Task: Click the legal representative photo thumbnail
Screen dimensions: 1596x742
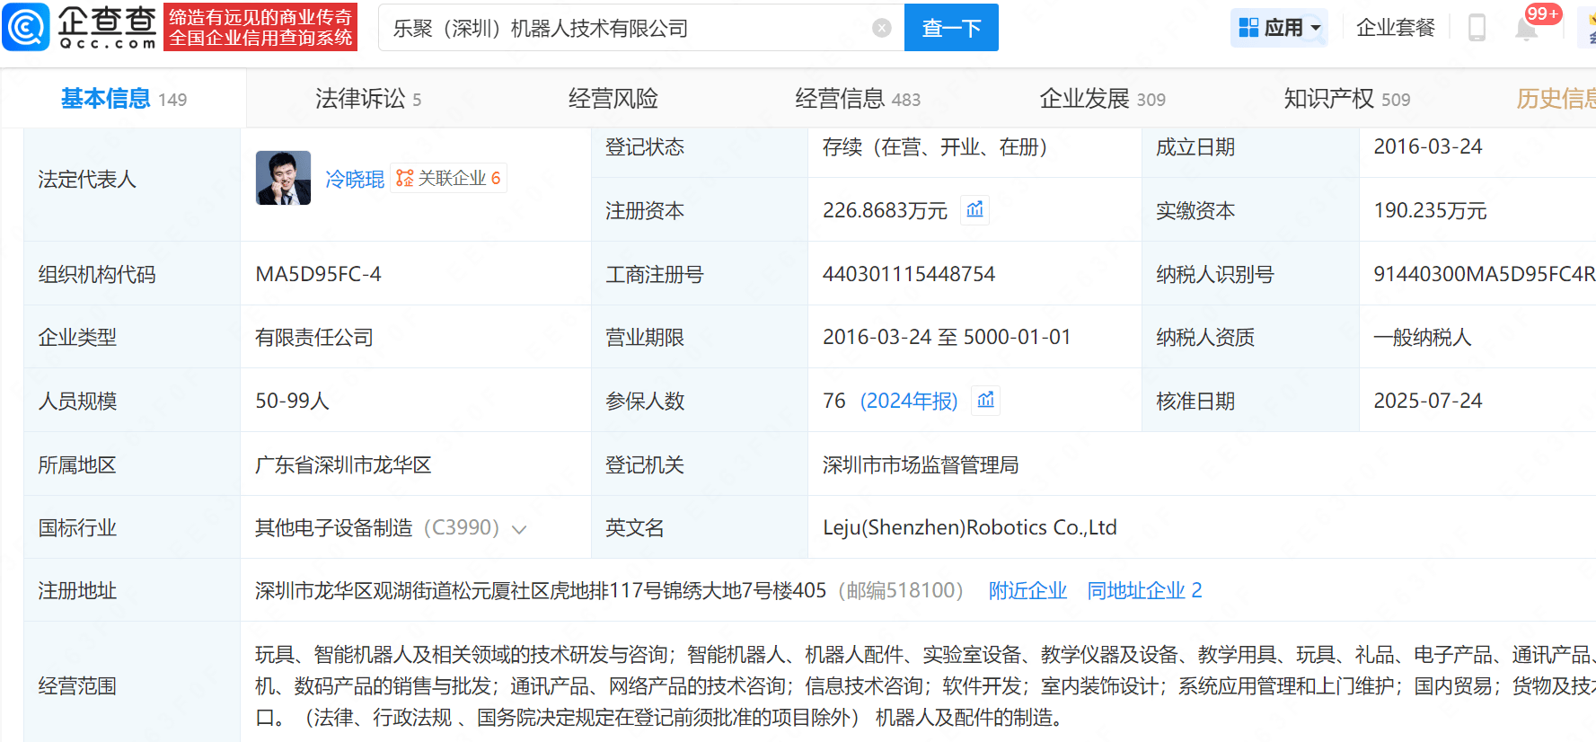Action: tap(283, 178)
